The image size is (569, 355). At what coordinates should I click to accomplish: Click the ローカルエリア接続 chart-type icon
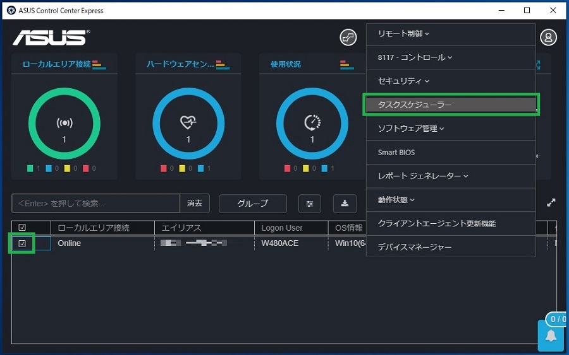click(x=99, y=64)
